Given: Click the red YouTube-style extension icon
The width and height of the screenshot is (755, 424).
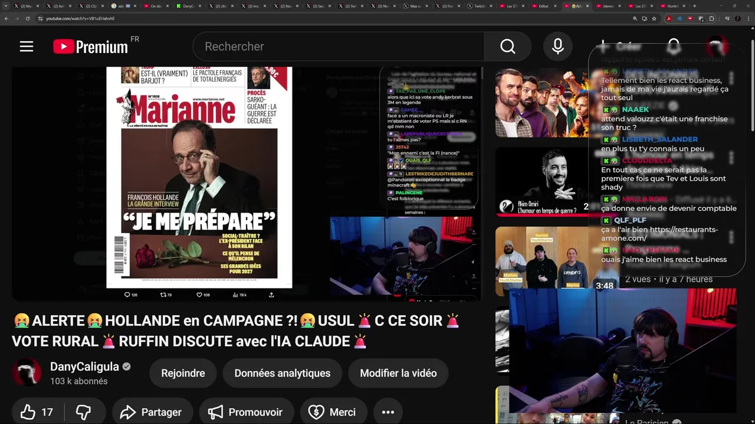Looking at the screenshot, I should [690, 18].
